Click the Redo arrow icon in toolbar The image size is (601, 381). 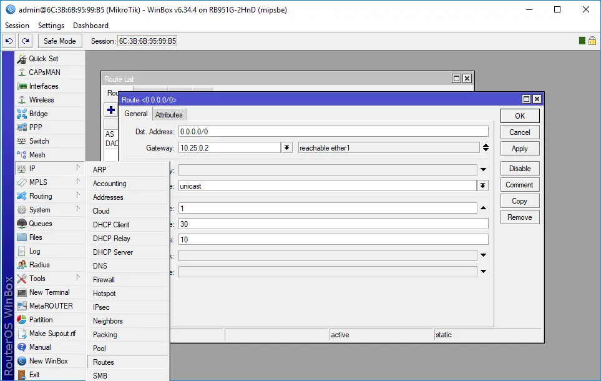26,41
